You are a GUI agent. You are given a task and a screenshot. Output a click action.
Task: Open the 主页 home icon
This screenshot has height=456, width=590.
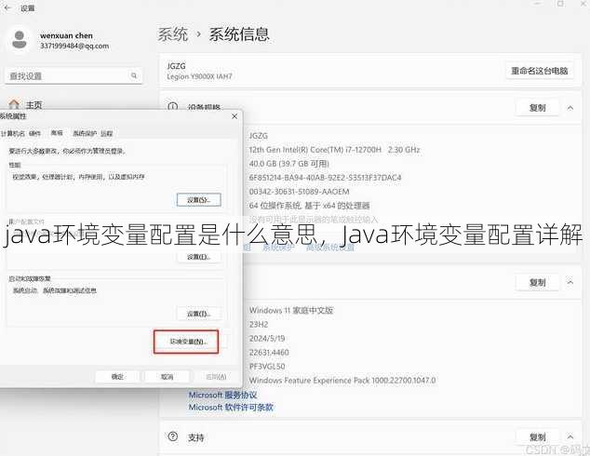point(14,104)
